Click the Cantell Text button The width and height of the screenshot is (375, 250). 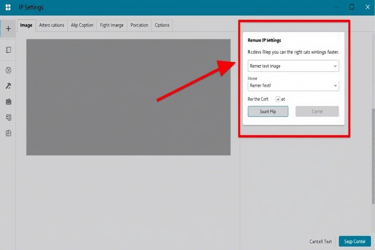click(x=320, y=242)
